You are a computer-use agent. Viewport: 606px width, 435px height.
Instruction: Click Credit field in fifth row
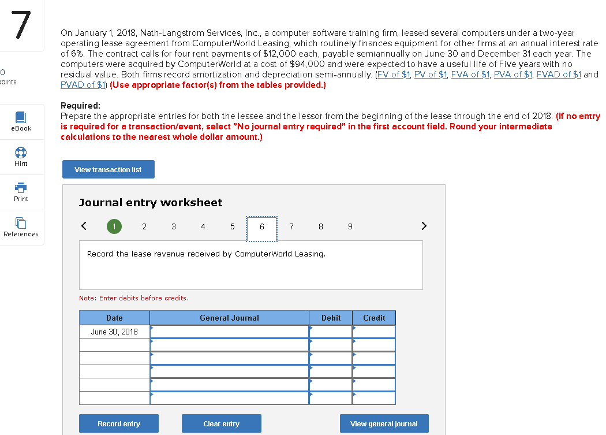coord(374,385)
